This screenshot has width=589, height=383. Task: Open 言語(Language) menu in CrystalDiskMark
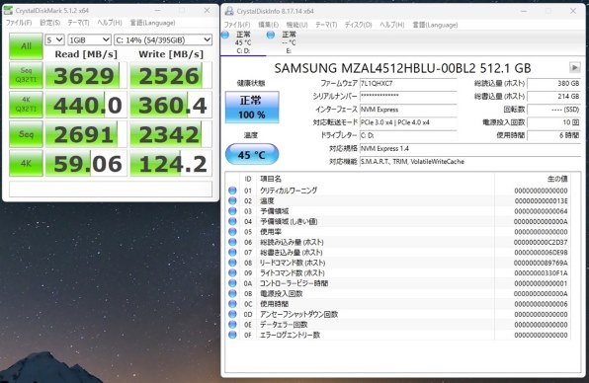coord(152,23)
